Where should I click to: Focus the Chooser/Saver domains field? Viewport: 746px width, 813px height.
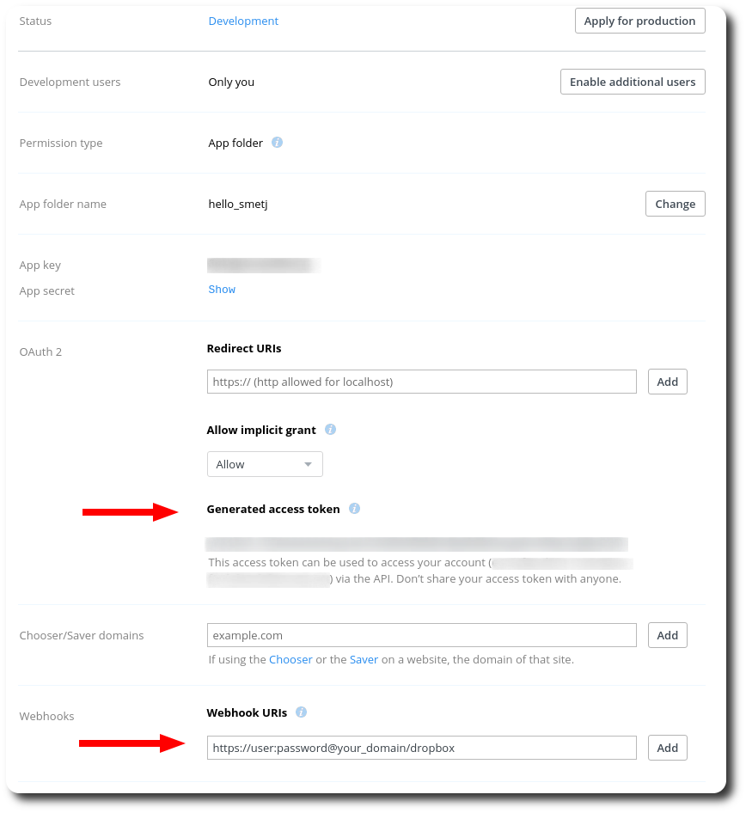click(421, 635)
